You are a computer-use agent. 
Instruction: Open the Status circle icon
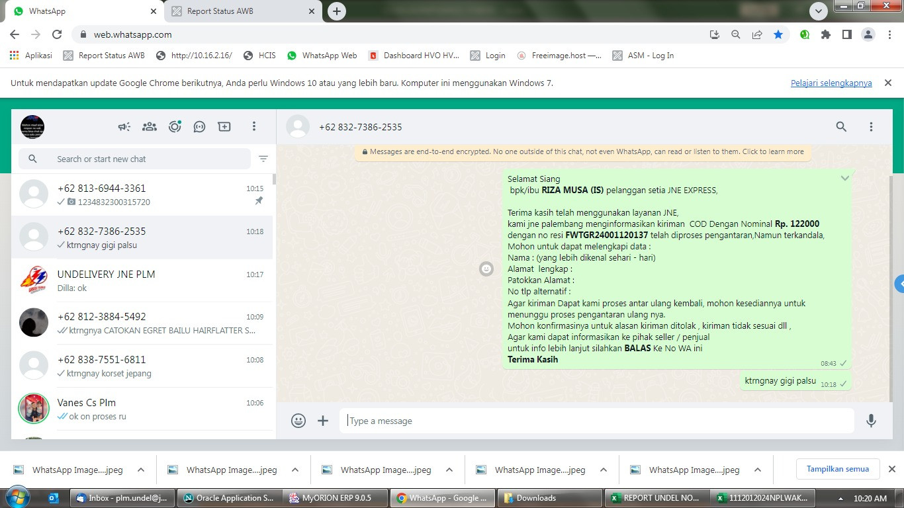pyautogui.click(x=175, y=126)
